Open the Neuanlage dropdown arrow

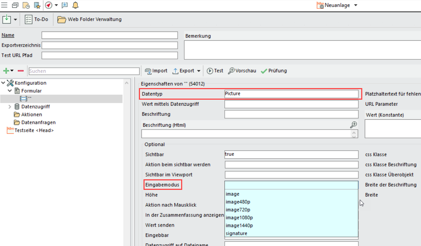[356, 5]
